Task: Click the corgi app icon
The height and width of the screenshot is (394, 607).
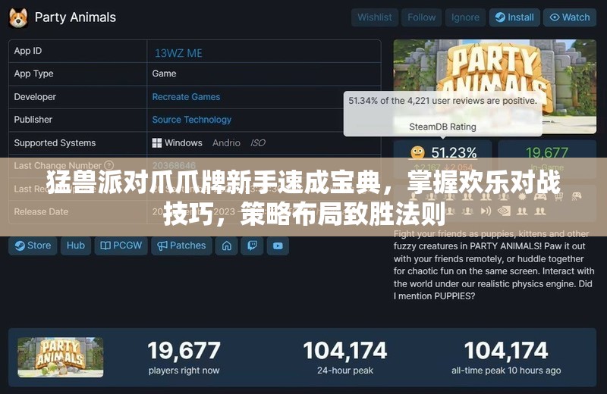Action: (x=18, y=17)
